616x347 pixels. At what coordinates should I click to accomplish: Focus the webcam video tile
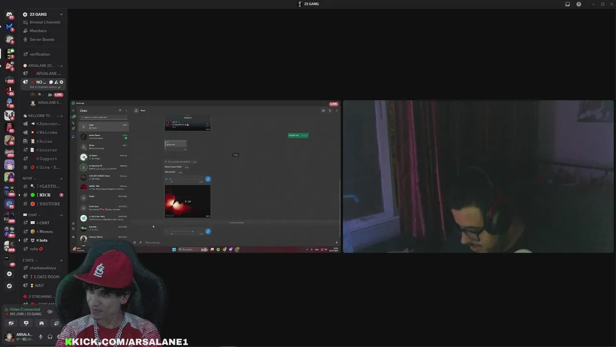coord(478,176)
